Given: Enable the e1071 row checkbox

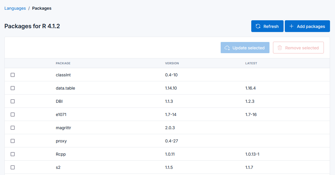Looking at the screenshot, I should pyautogui.click(x=13, y=115).
